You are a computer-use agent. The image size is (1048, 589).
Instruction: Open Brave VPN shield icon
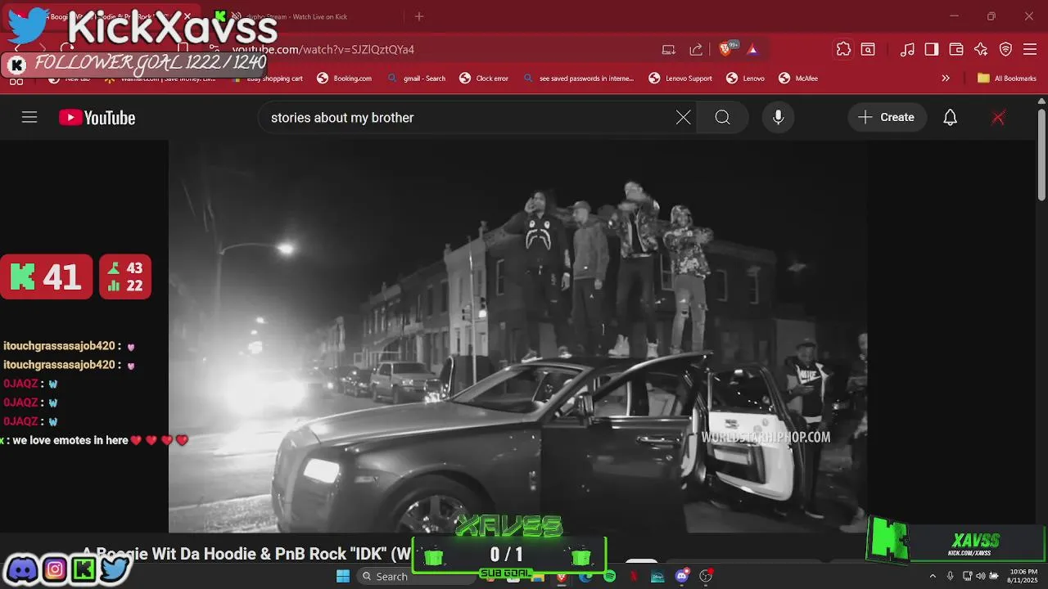[1006, 49]
